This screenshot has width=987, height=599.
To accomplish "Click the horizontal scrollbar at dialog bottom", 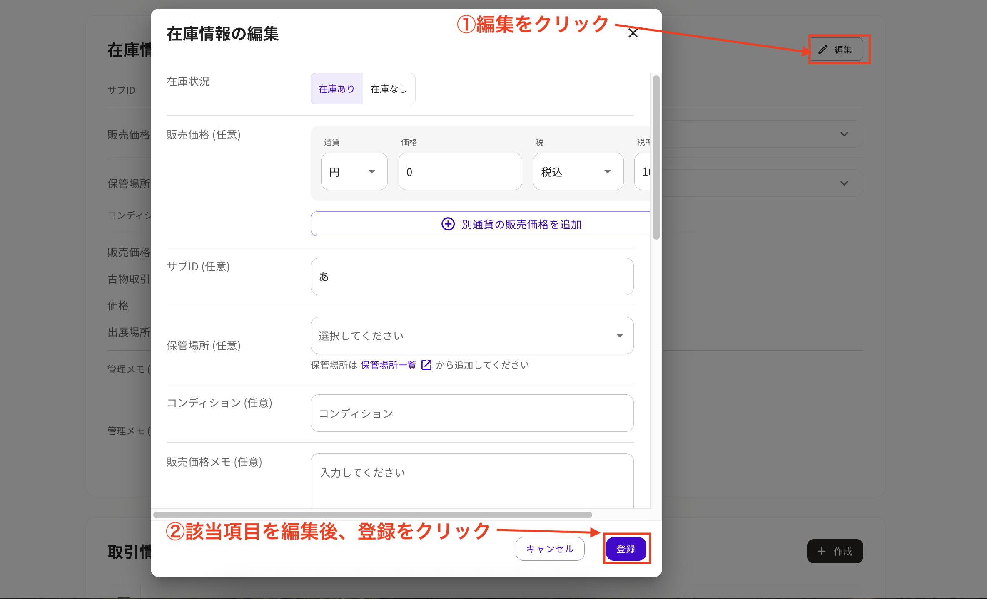I will (373, 515).
